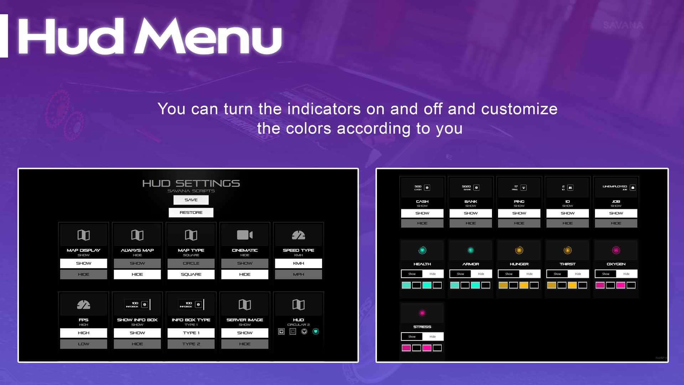Click the Always Map map icon
This screenshot has height=385, width=684.
pyautogui.click(x=137, y=235)
